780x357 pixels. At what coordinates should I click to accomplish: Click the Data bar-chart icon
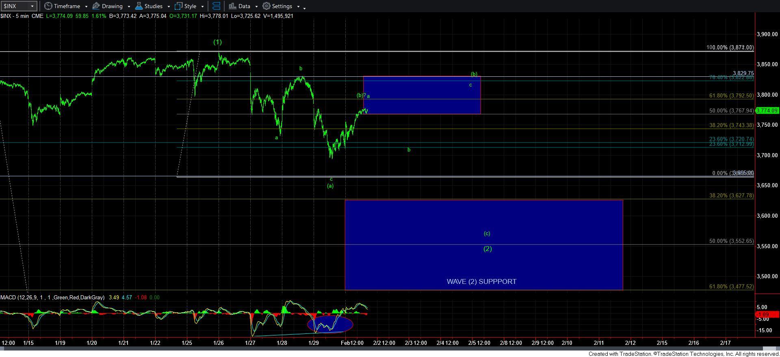pos(232,6)
